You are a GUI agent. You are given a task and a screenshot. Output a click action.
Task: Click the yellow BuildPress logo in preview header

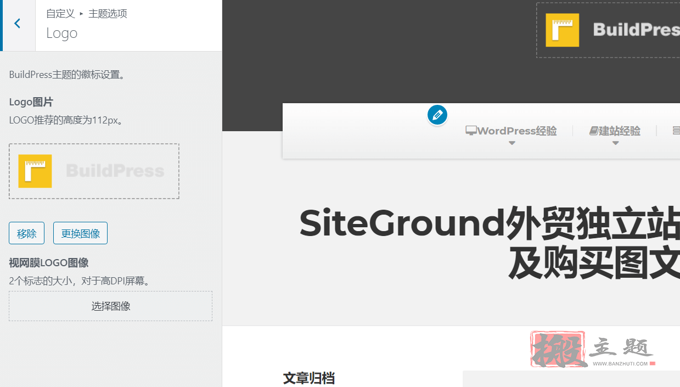click(562, 30)
